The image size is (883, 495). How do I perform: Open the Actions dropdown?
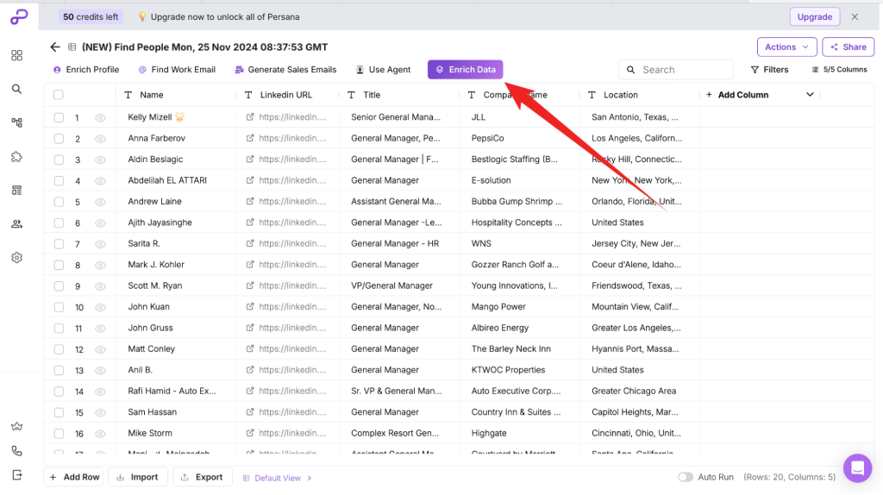pyautogui.click(x=786, y=47)
